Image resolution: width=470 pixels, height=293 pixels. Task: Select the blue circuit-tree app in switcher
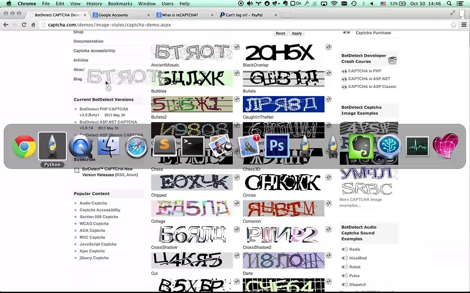click(x=389, y=146)
